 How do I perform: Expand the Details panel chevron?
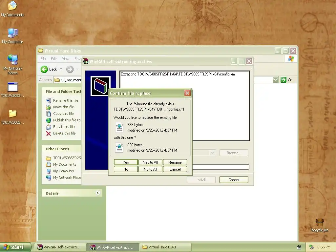click(97, 193)
